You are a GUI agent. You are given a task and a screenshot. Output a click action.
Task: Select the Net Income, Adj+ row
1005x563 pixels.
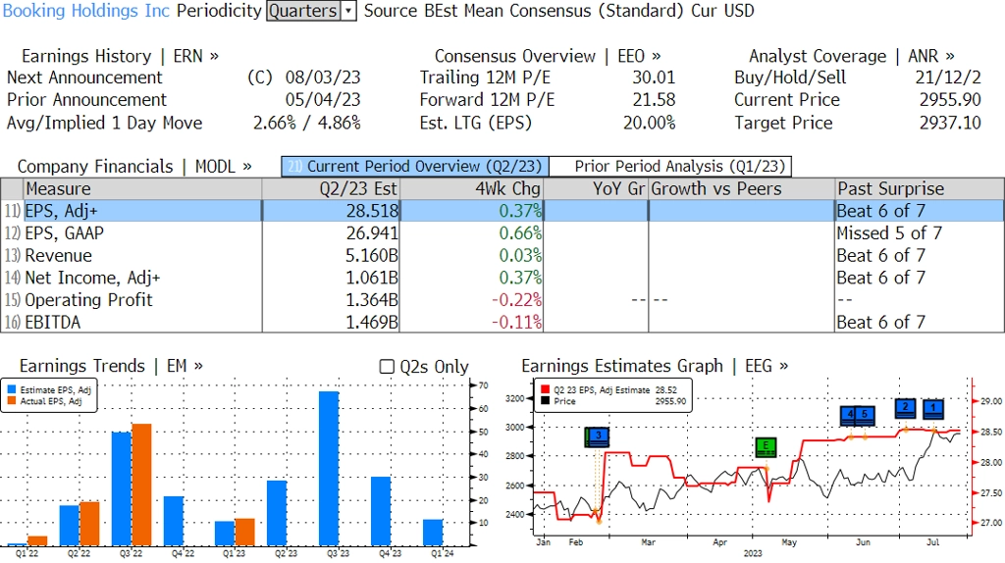click(x=502, y=278)
